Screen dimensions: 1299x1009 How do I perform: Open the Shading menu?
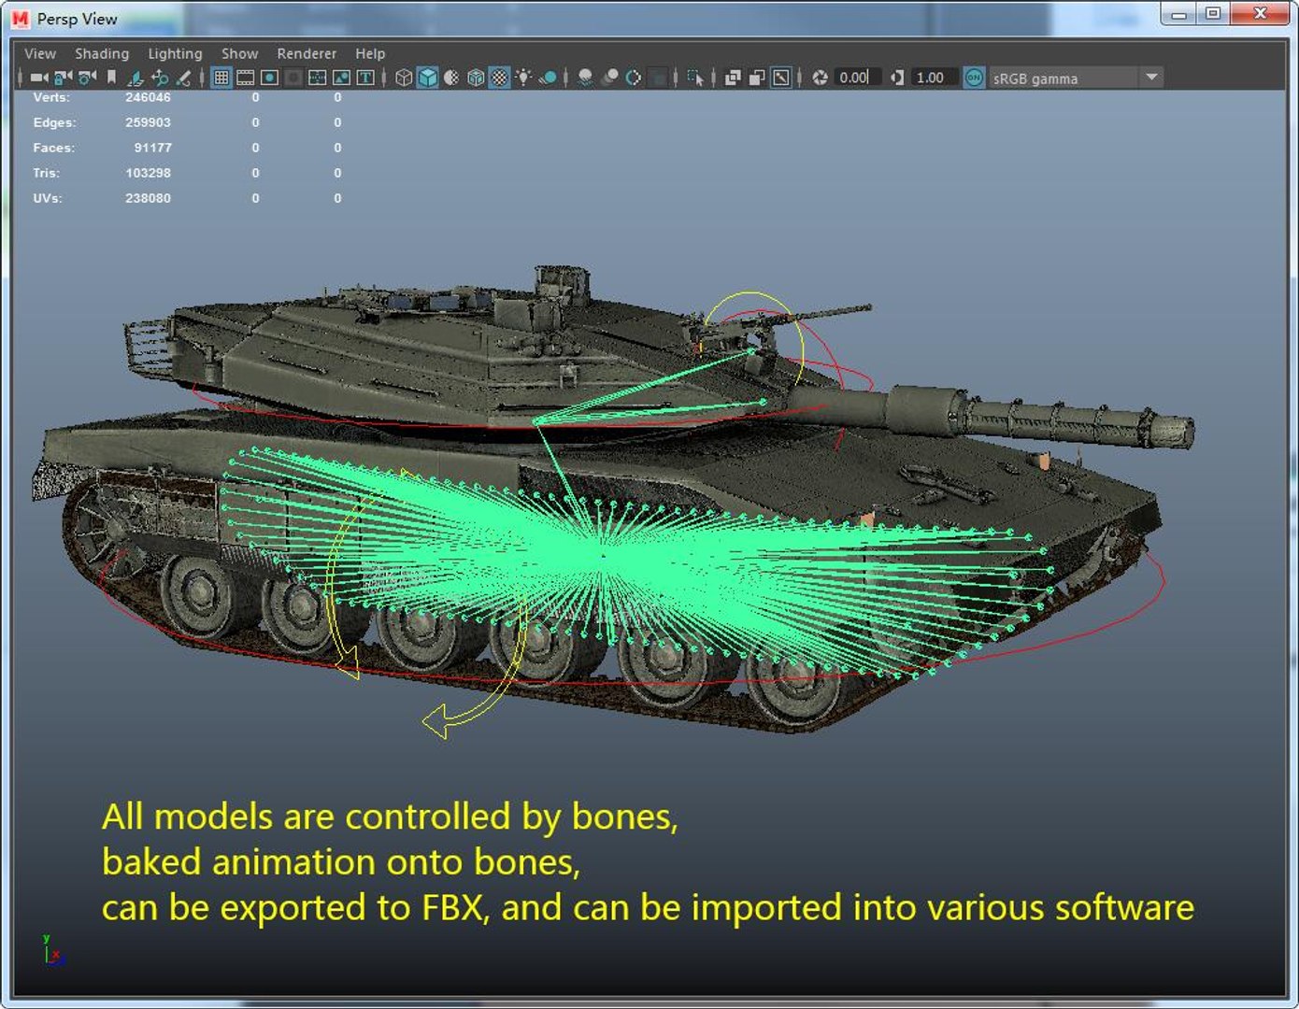102,53
